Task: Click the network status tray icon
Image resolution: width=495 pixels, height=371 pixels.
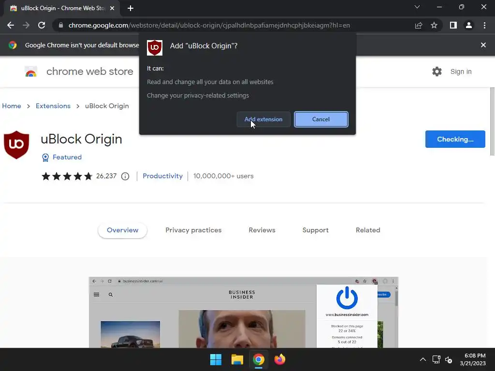Action: pyautogui.click(x=437, y=359)
